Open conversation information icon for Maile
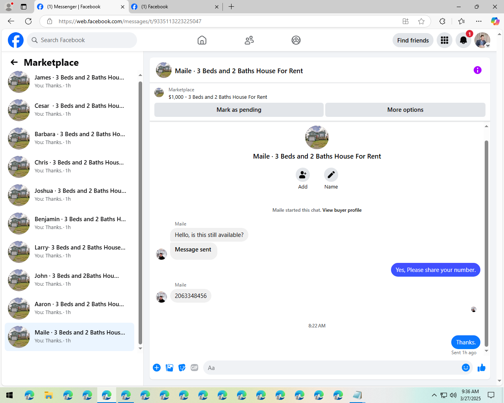The image size is (504, 403). point(478,70)
